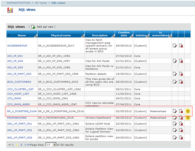
Task: Delete the SOL_VF_PART_003 view
Action: click(181, 138)
